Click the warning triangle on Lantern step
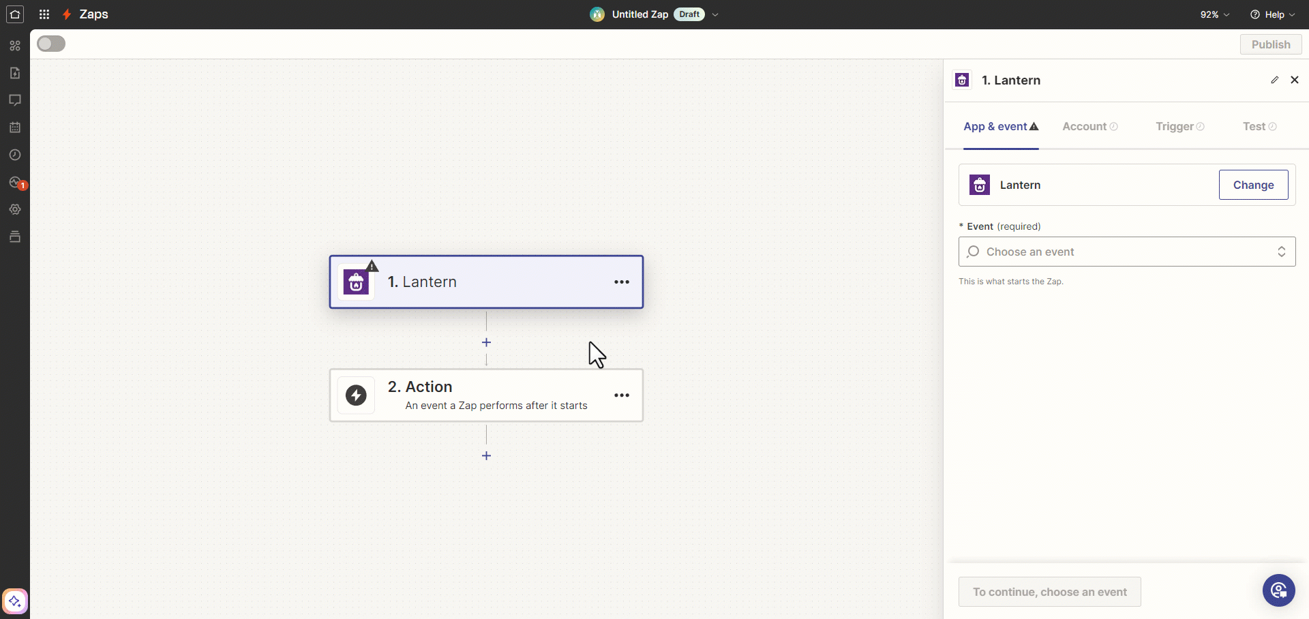 [372, 266]
